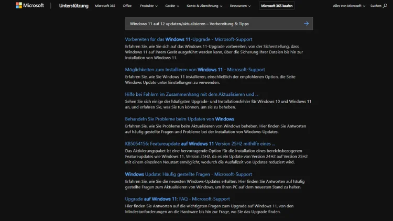
Task: Open Möglichkeiten zum Installieren von Windows 11
Action: (195, 70)
